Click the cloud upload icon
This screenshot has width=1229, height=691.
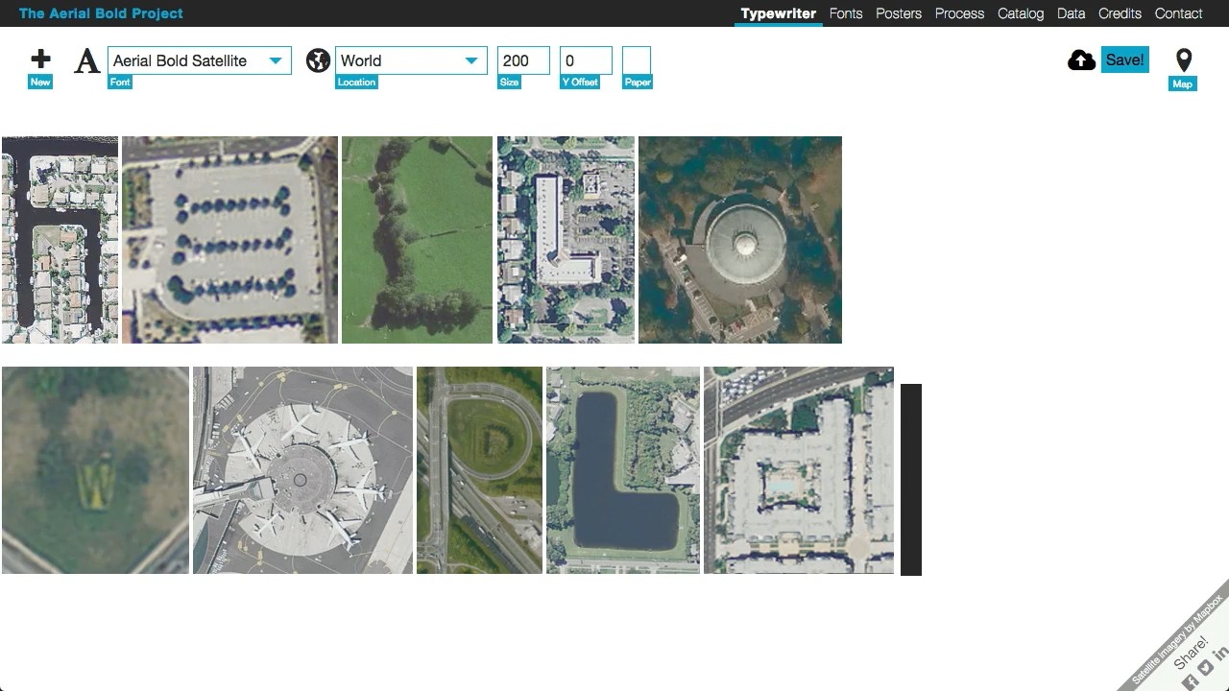click(x=1081, y=59)
